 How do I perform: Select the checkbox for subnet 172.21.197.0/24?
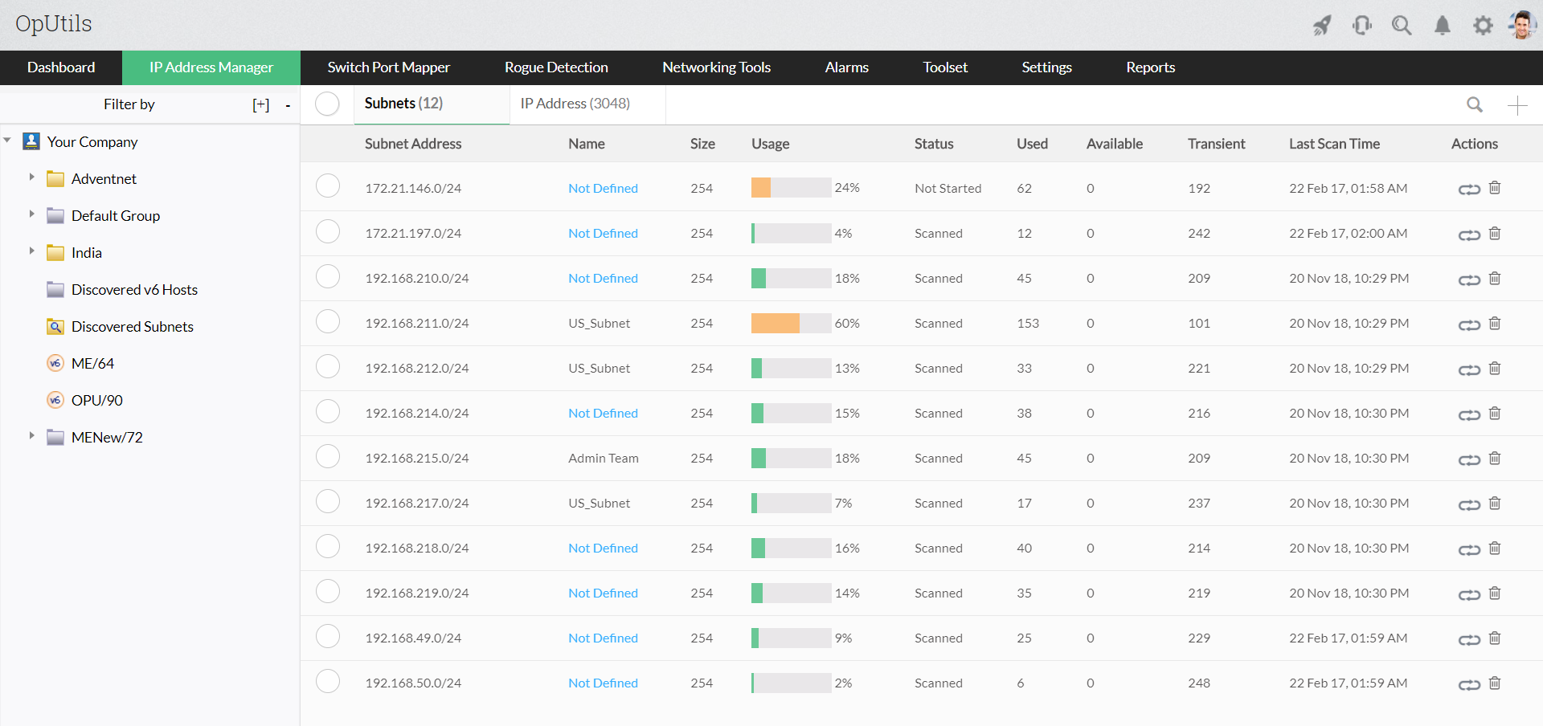328,232
